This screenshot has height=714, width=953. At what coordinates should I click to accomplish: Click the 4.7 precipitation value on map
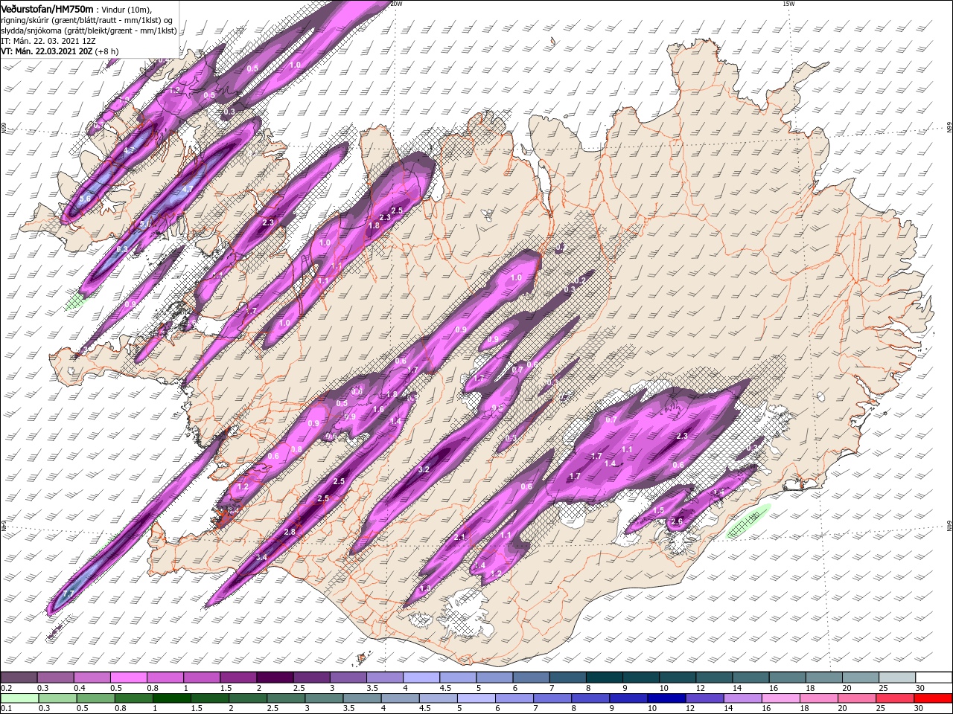click(188, 189)
